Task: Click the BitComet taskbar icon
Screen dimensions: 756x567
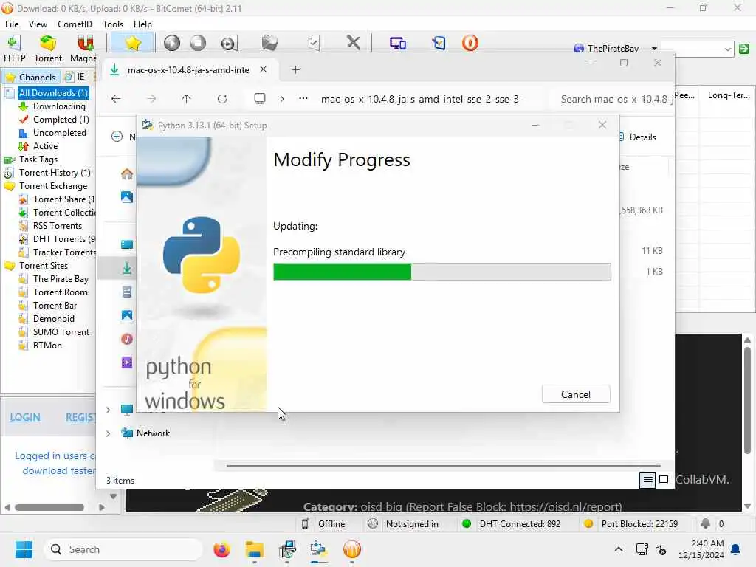Action: point(352,549)
